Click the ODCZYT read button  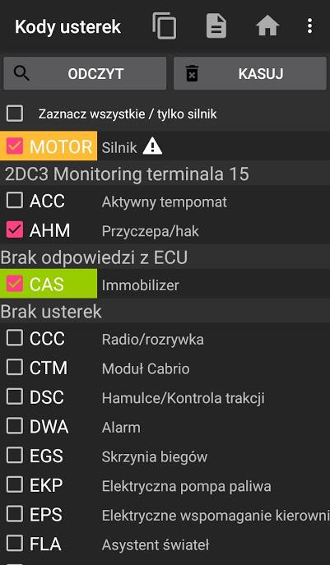tap(85, 73)
